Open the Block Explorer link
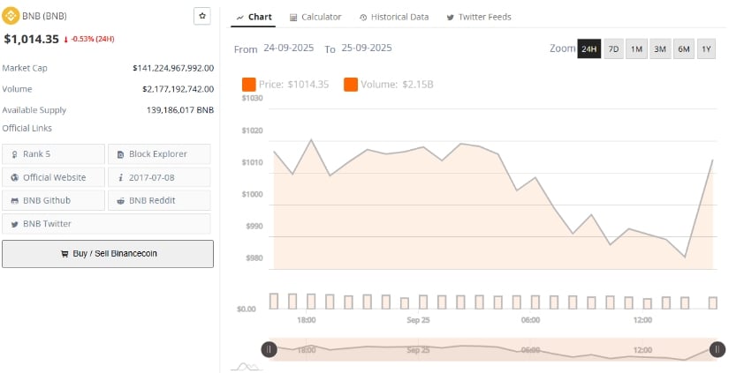729x373 pixels. point(159,154)
